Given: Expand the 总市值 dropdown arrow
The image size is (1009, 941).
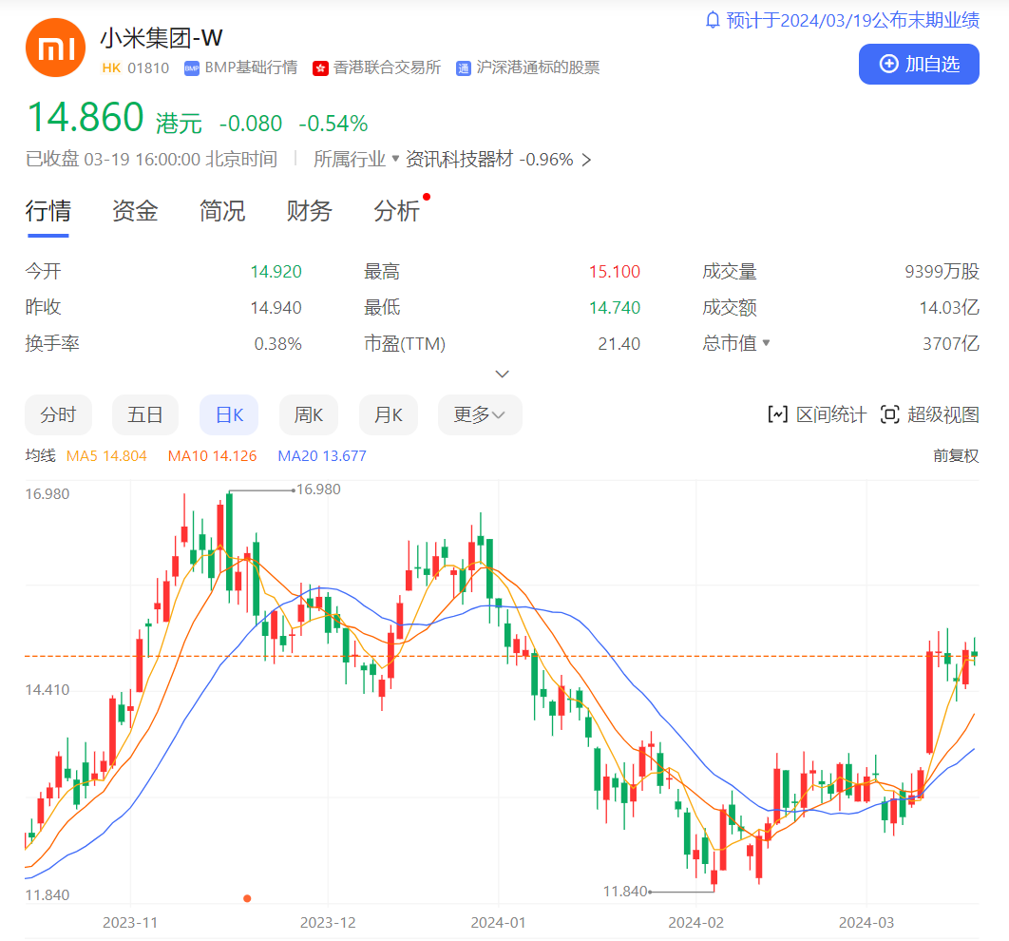Looking at the screenshot, I should point(766,342).
